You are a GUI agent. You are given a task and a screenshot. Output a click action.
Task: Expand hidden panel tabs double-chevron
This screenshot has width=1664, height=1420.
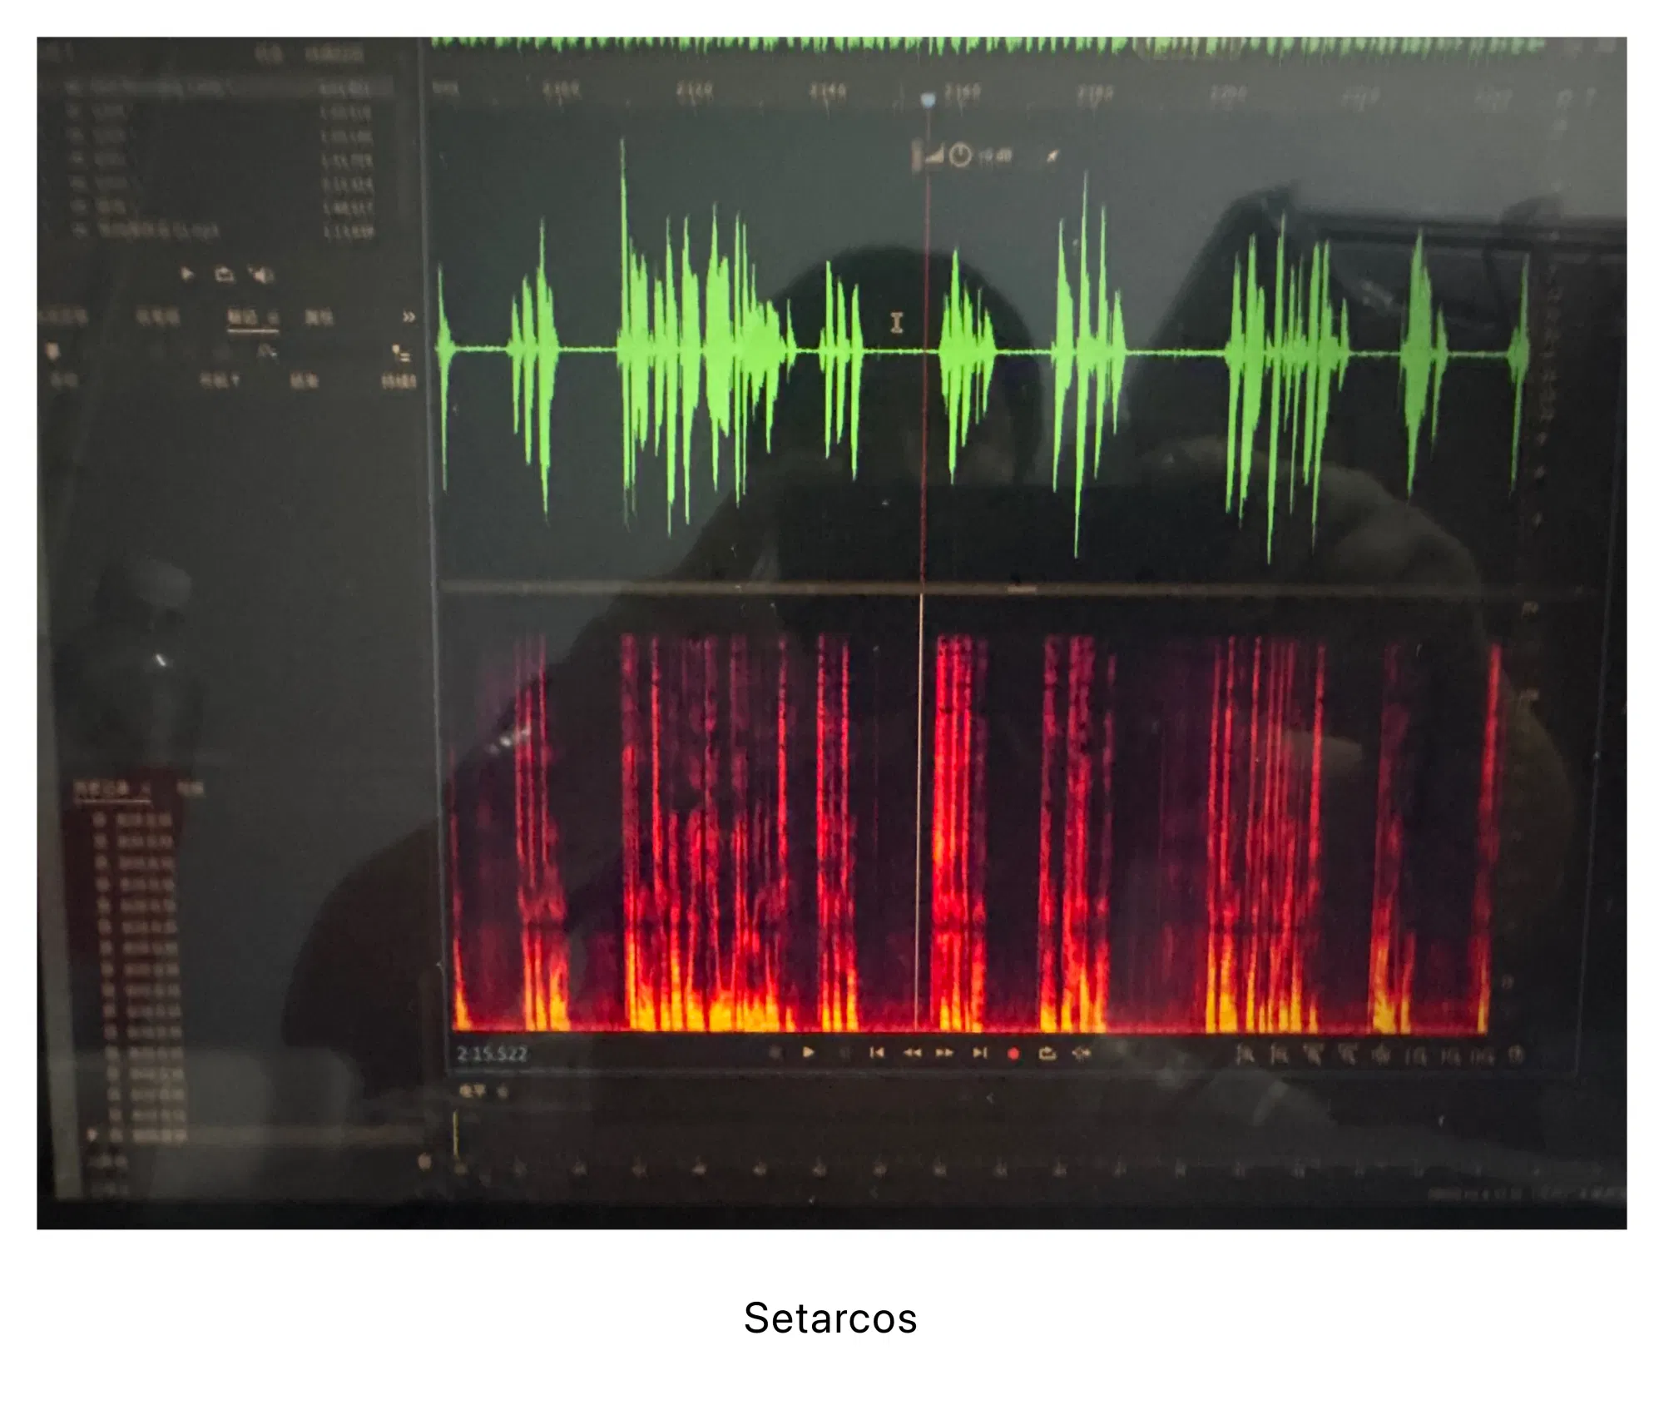coord(409,317)
